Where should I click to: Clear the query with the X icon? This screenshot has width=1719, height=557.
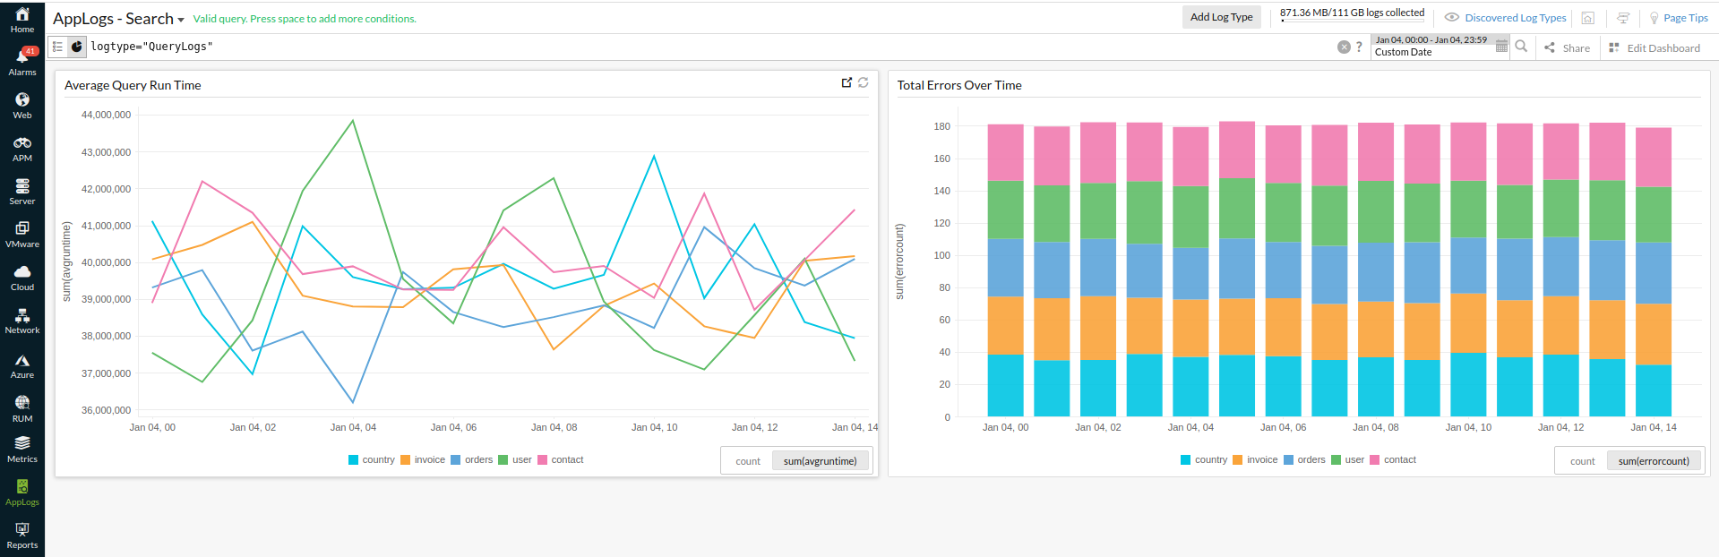click(x=1344, y=47)
